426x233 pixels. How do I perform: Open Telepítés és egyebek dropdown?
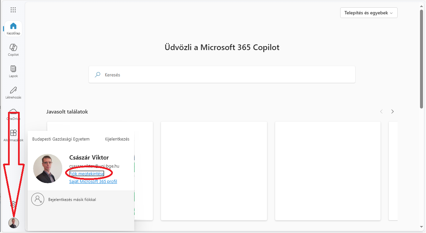[369, 13]
